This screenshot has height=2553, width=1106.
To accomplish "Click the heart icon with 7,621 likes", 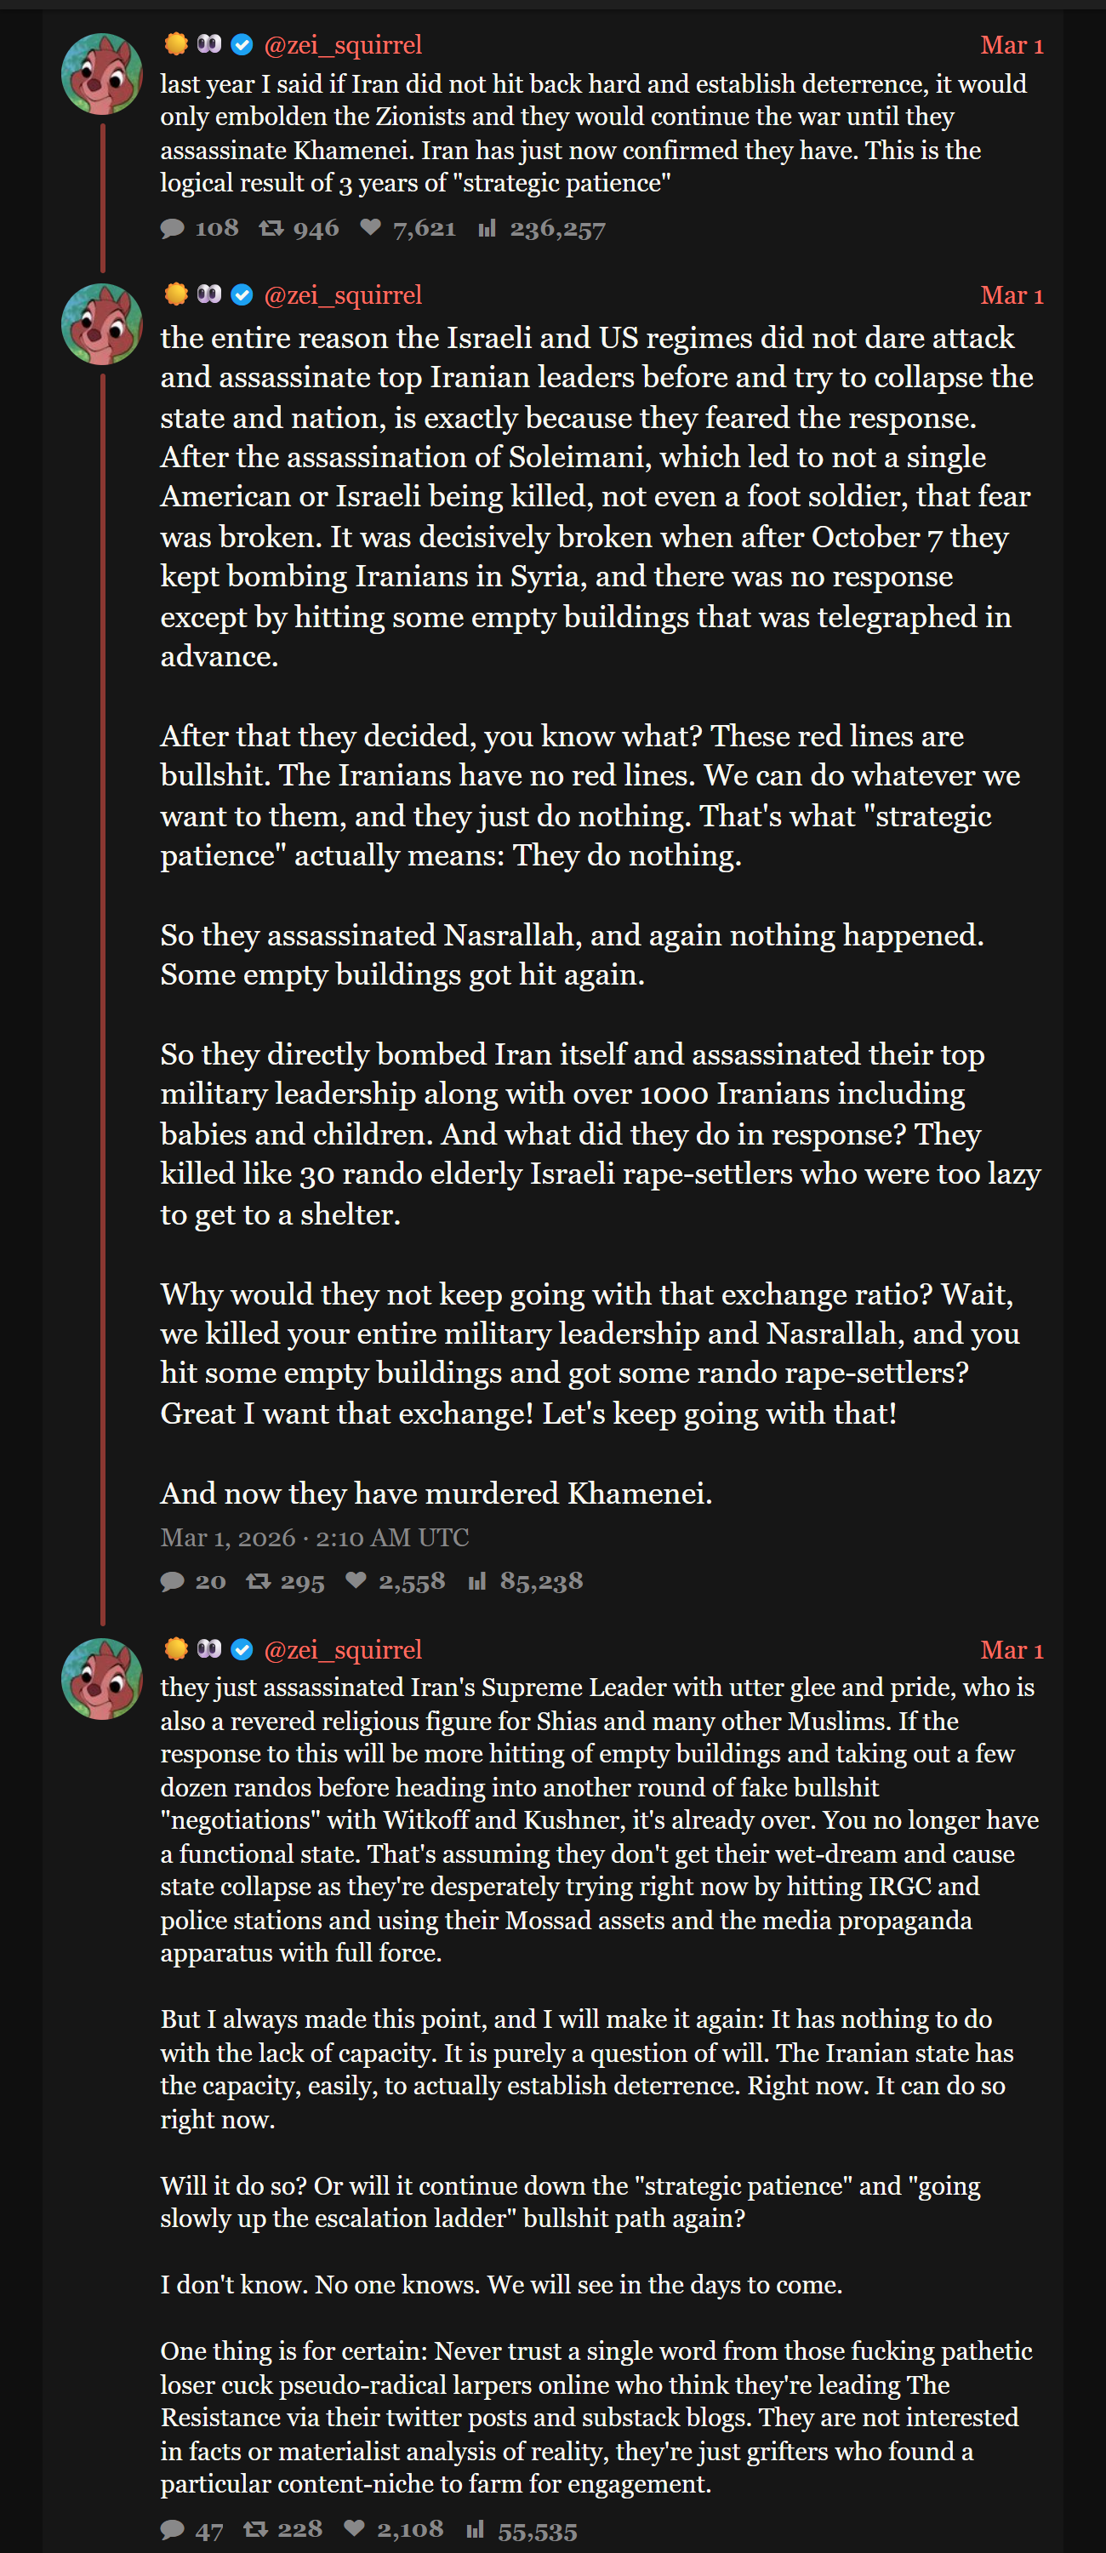I will 371,228.
